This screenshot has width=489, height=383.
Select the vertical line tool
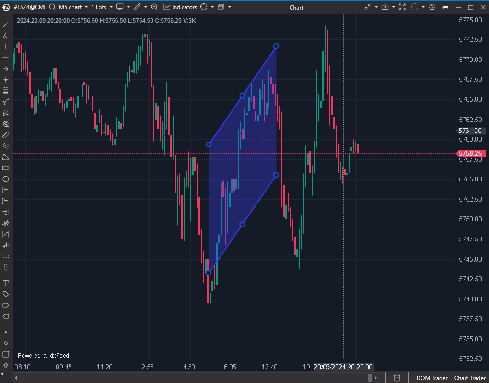[x=6, y=47]
